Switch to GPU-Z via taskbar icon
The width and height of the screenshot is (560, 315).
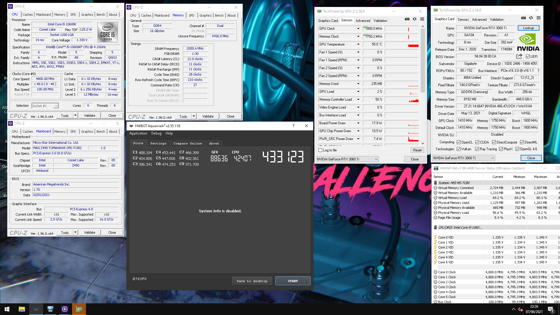point(79,309)
